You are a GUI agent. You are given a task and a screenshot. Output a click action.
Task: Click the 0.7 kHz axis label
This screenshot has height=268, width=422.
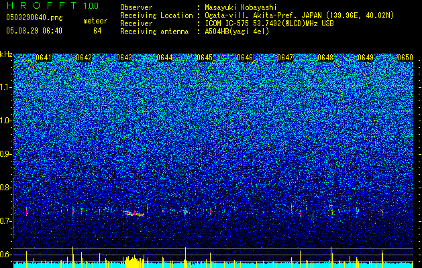(6, 221)
